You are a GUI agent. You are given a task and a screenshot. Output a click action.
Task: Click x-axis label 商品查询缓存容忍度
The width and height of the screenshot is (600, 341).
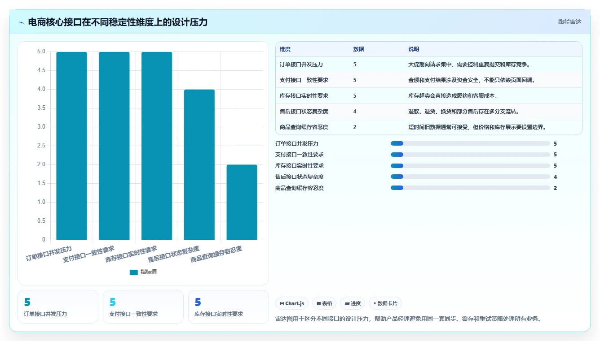point(217,255)
